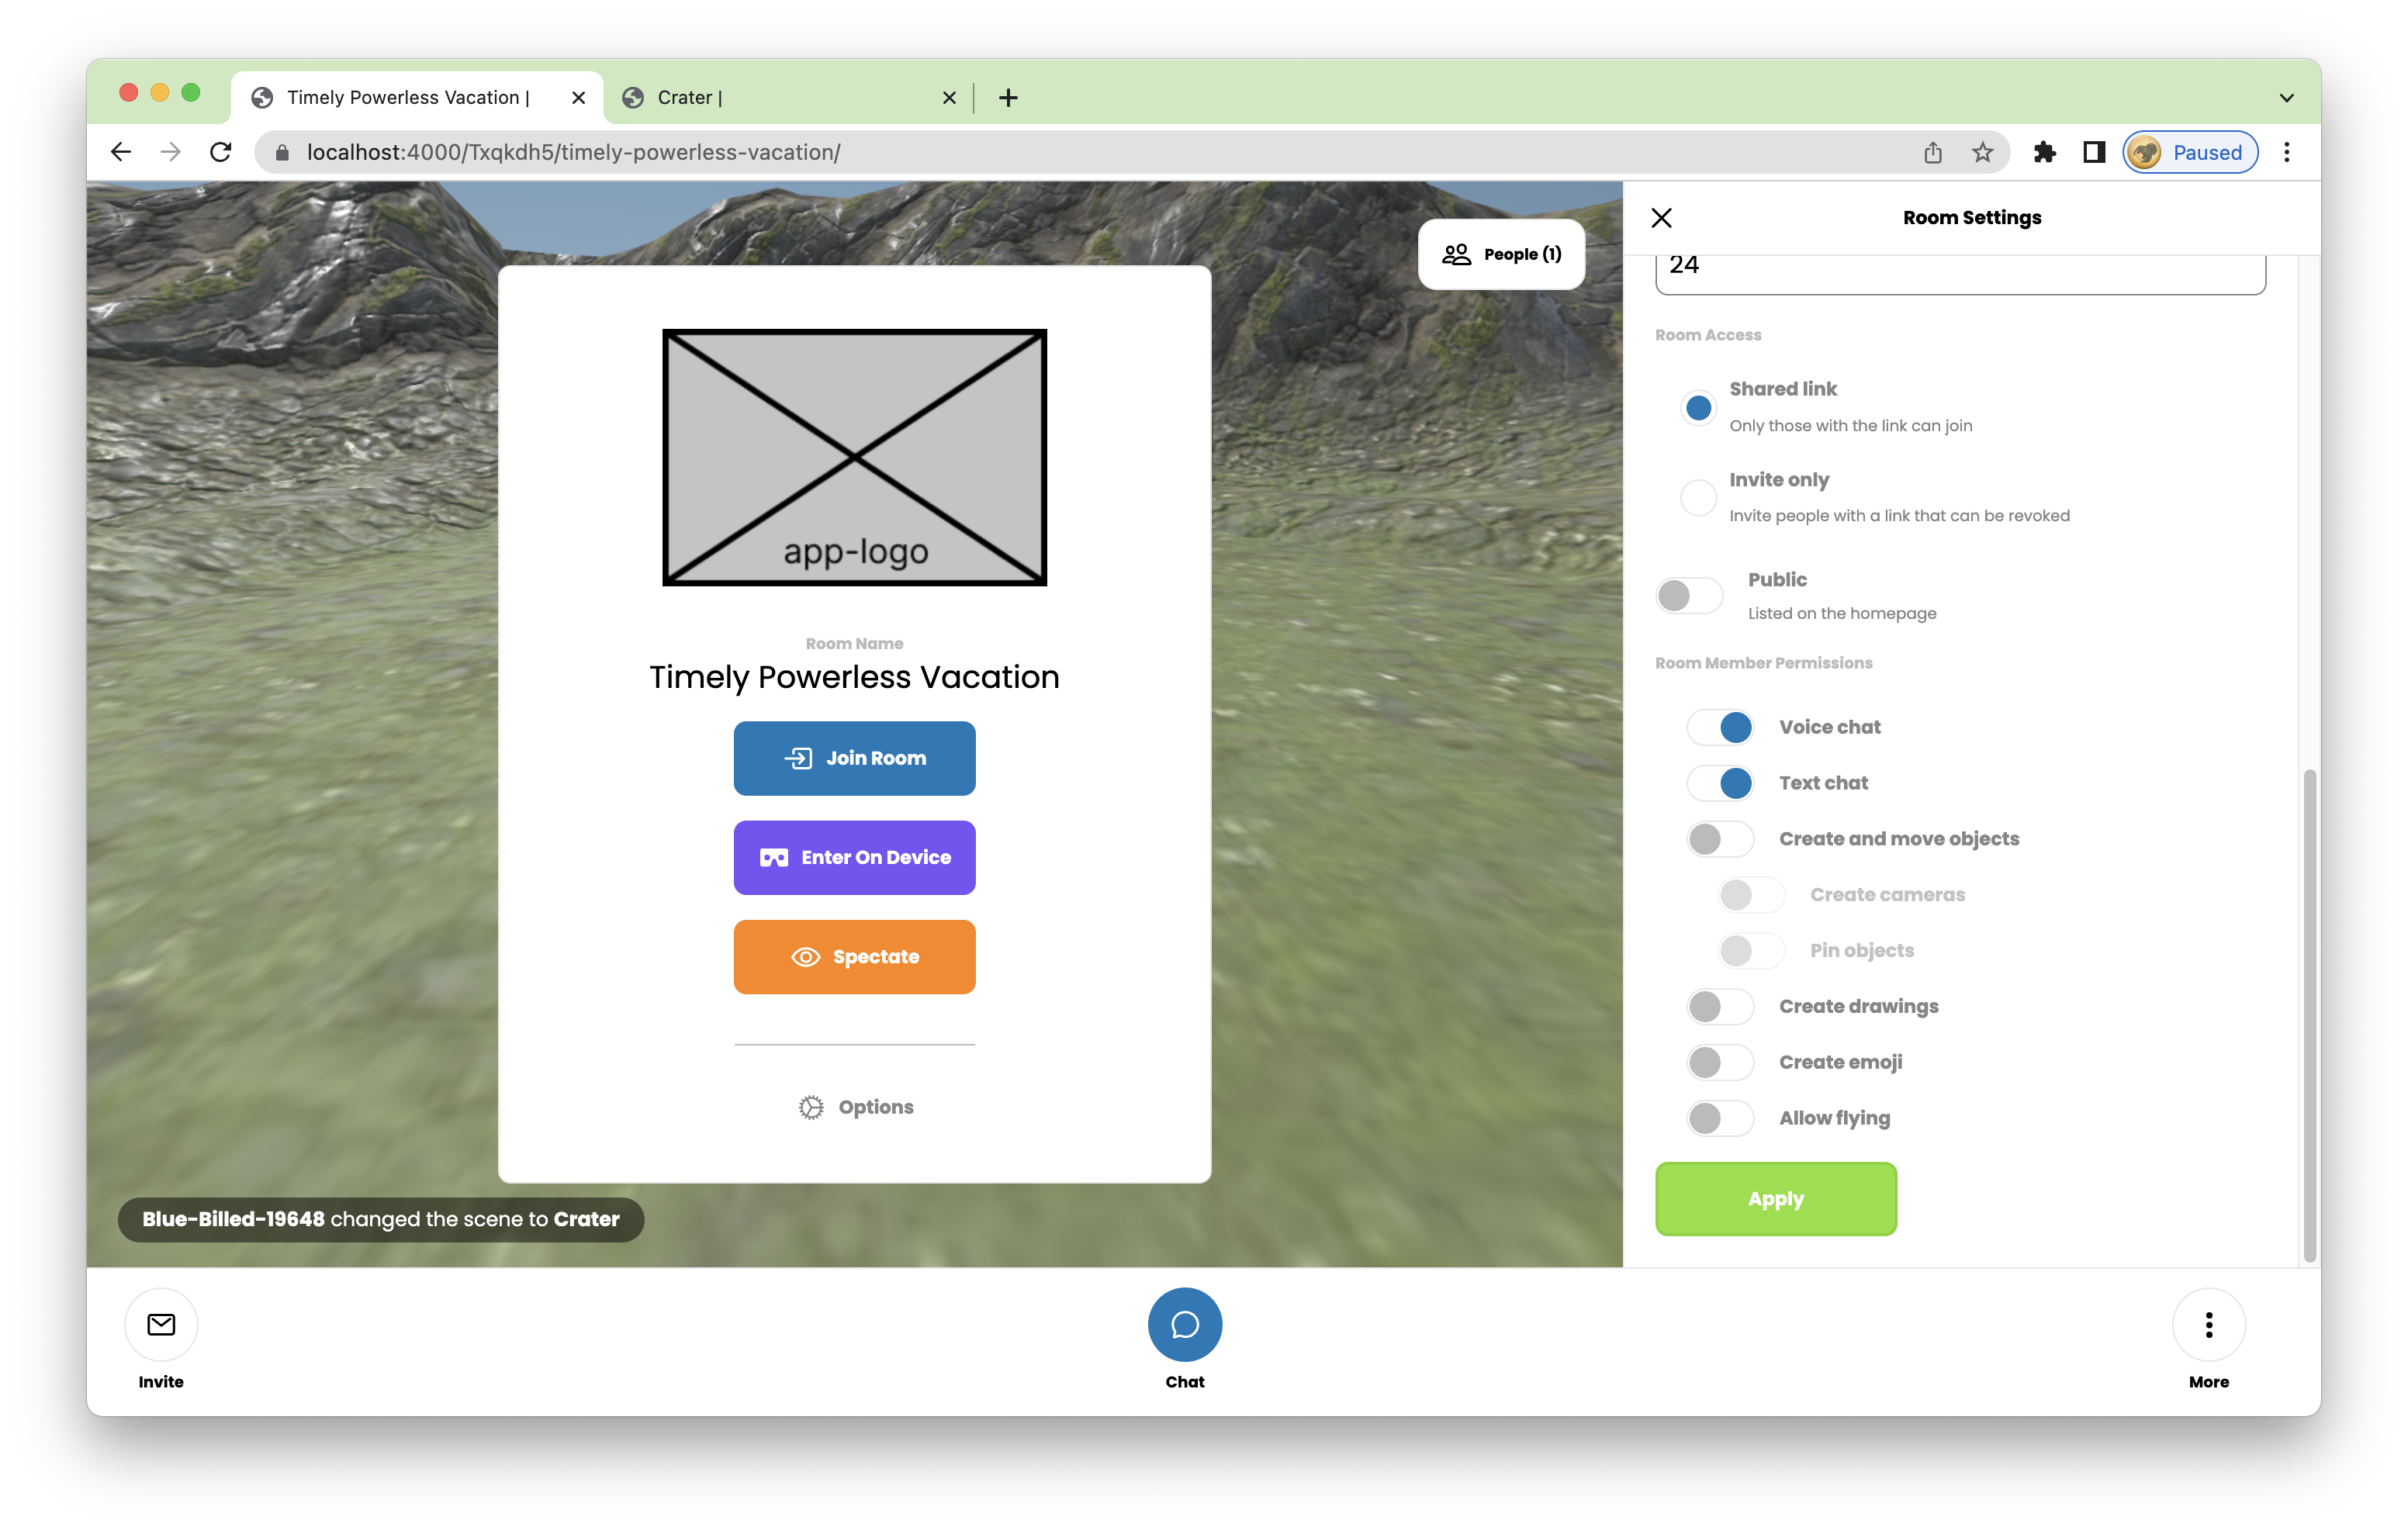Click the app-logo placeholder image
2408x1531 pixels.
coord(854,457)
